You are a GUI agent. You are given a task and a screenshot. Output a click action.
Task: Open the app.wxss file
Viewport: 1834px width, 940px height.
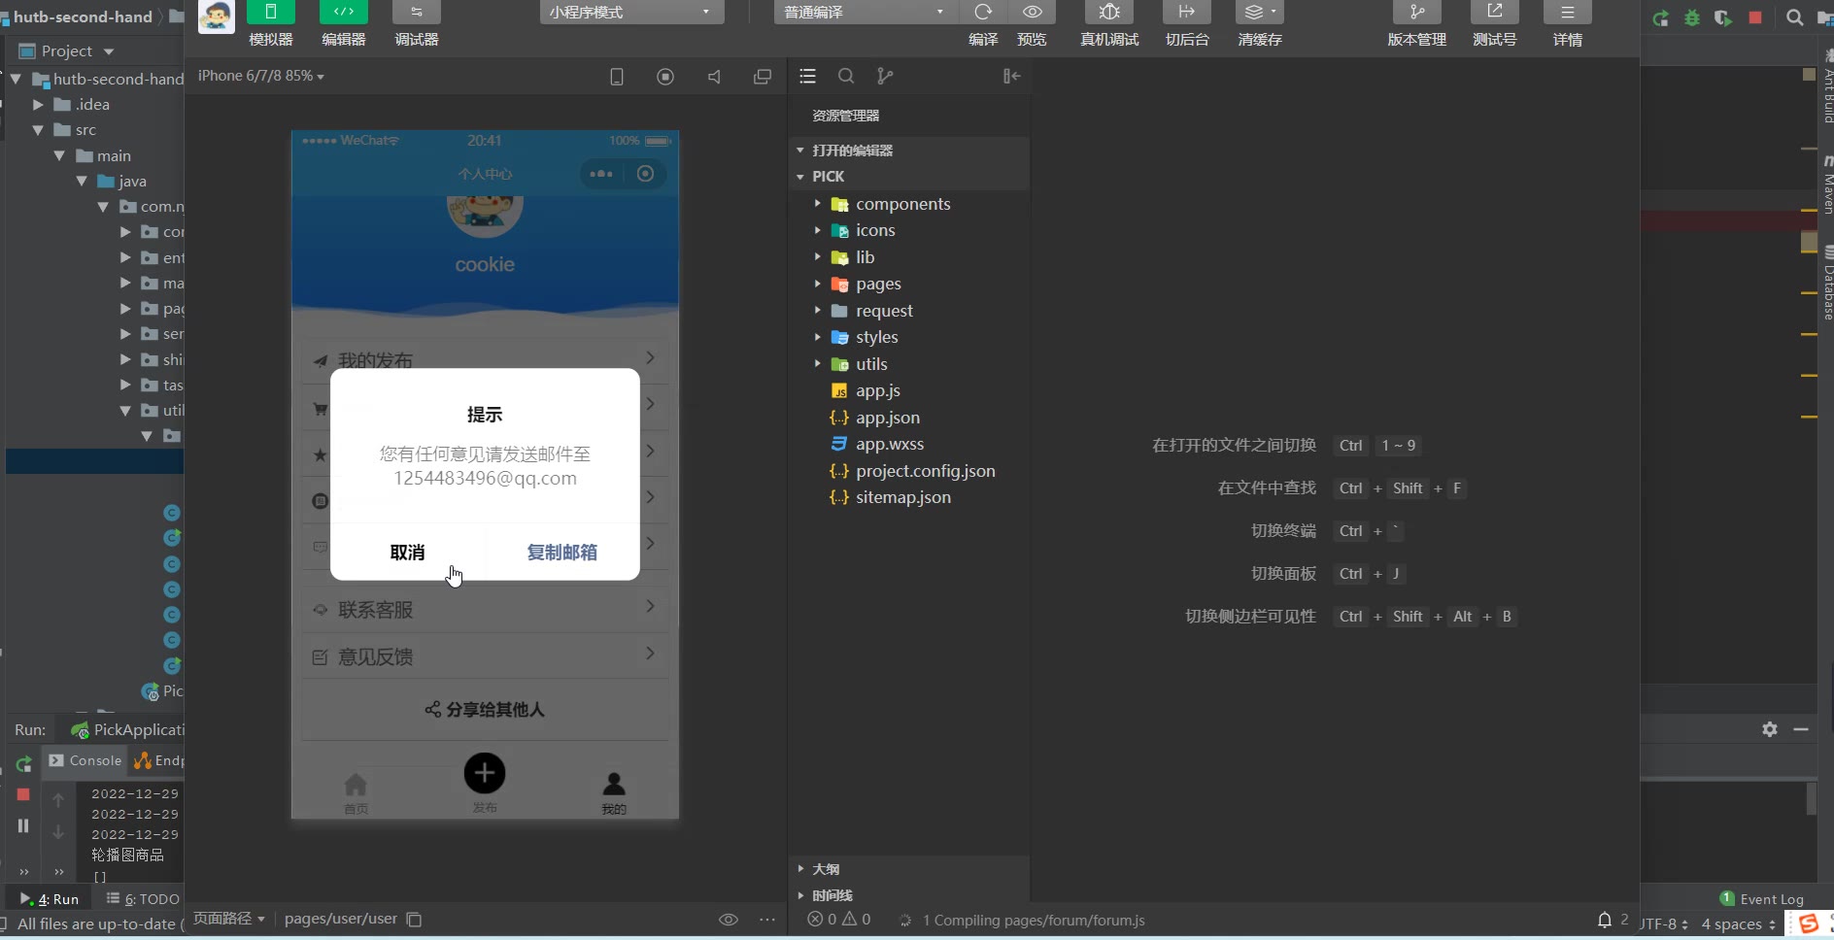pos(909,444)
